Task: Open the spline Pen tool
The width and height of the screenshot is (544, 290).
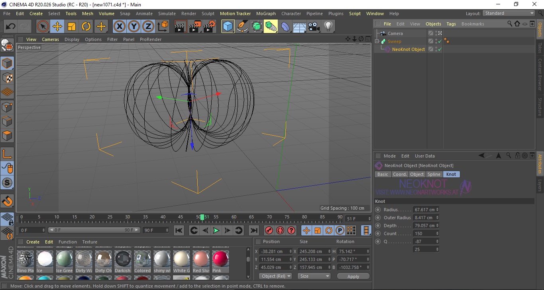Action: 242,27
